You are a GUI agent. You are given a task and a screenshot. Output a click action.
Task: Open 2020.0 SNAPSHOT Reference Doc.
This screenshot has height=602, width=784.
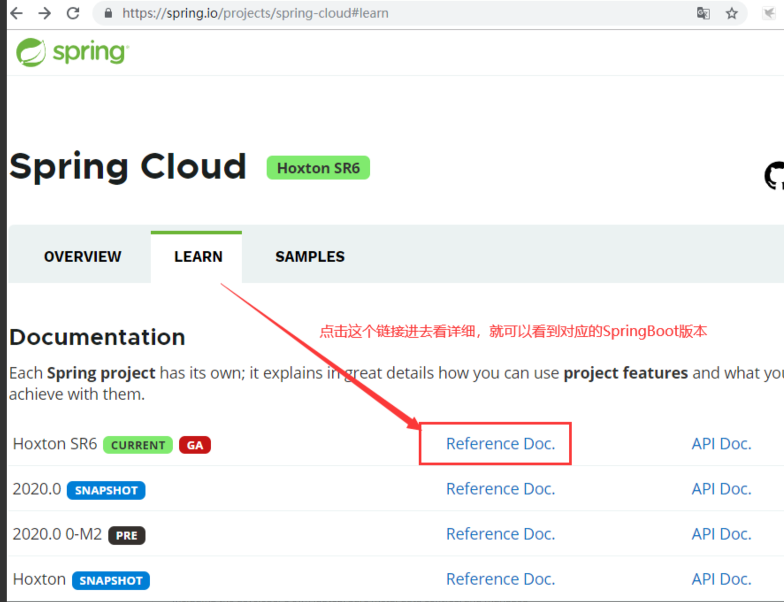click(x=501, y=489)
